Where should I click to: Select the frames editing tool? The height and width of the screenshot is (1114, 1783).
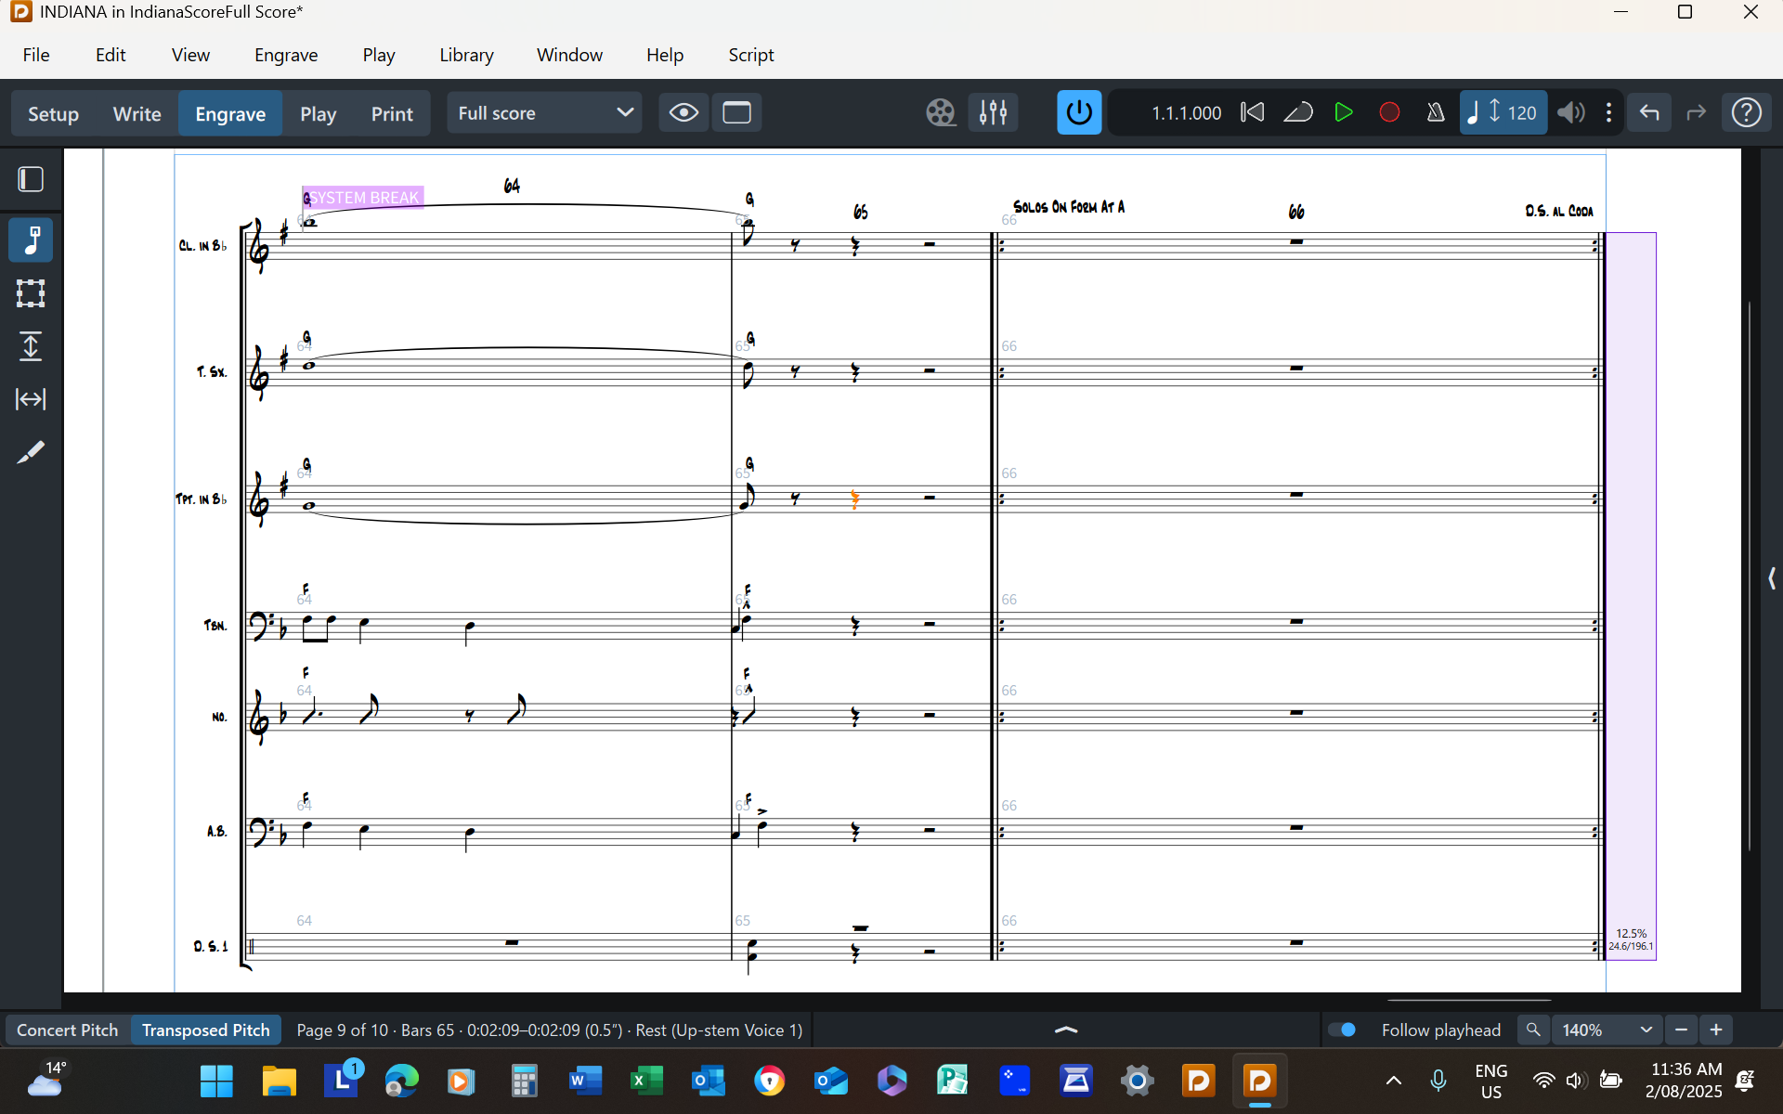click(x=31, y=292)
